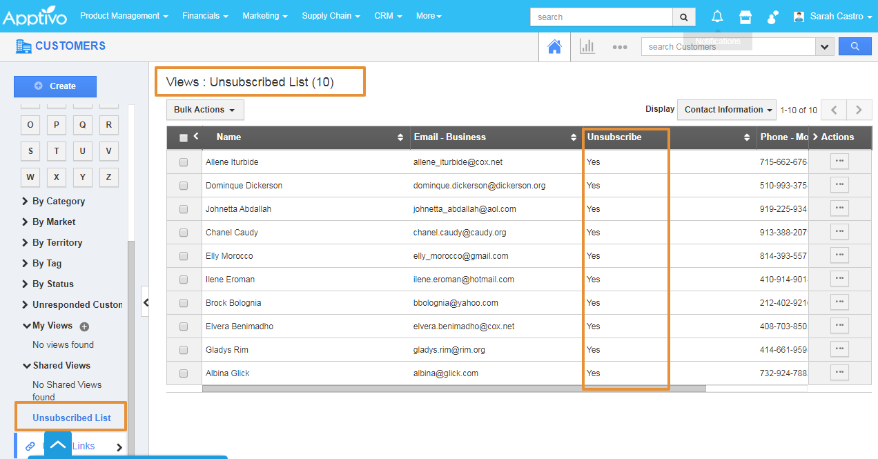Expand the By Category section

pos(58,202)
